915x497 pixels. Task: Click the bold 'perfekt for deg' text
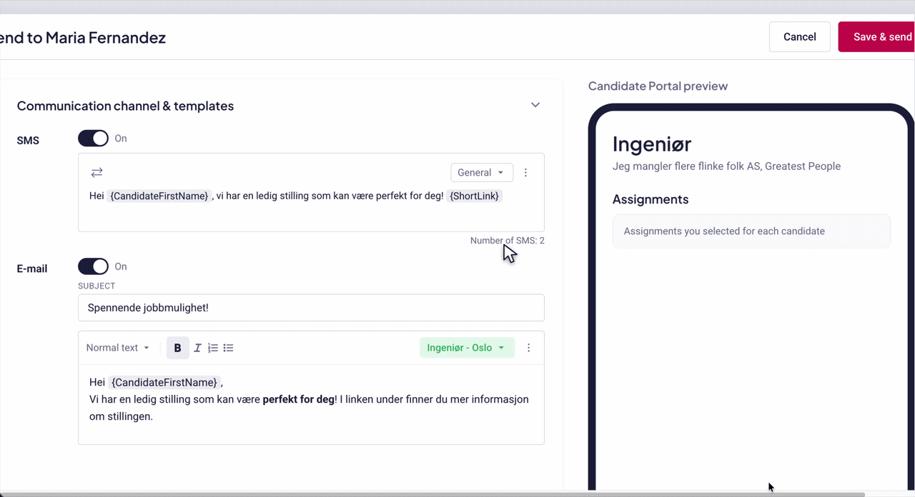tap(299, 399)
